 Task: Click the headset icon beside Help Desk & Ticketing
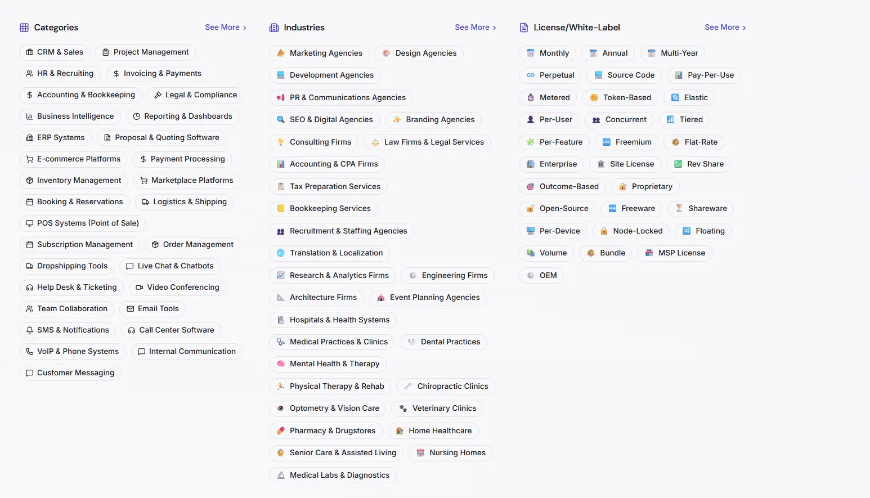click(30, 287)
